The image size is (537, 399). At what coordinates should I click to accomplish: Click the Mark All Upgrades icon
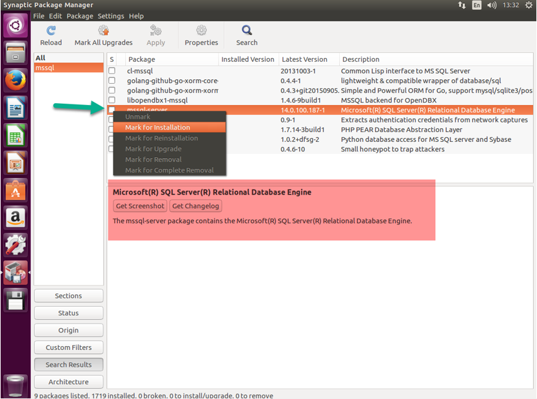103,31
